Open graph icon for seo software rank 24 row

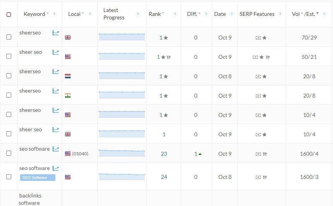[x=56, y=168]
